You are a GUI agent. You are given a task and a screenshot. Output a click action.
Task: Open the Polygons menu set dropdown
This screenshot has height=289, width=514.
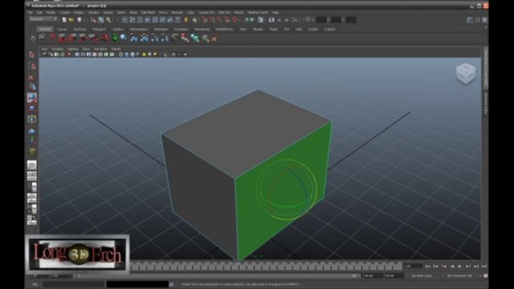click(43, 19)
